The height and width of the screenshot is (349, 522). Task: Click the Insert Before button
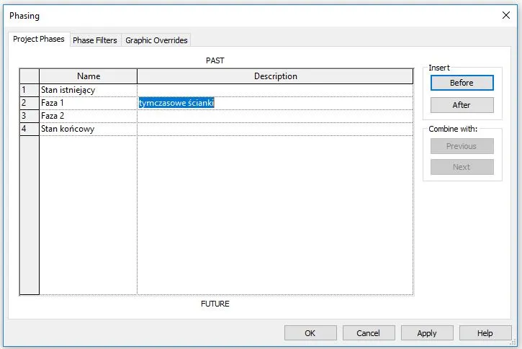point(462,83)
